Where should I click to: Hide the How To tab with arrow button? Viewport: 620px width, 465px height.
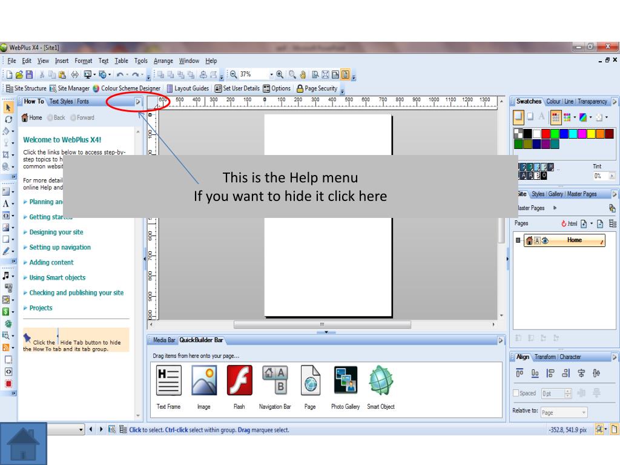[x=138, y=102]
